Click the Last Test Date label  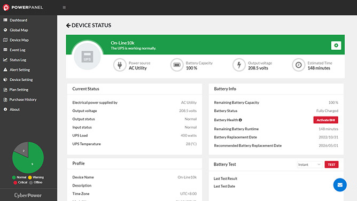coord(224,186)
